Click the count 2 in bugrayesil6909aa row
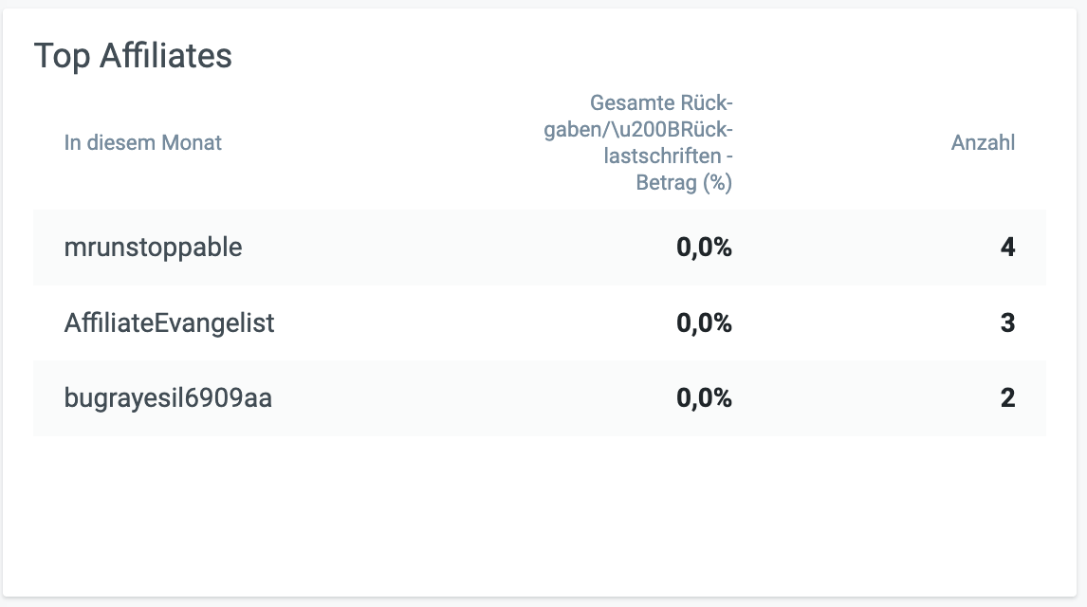Image resolution: width=1087 pixels, height=607 pixels. pyautogui.click(x=1007, y=398)
